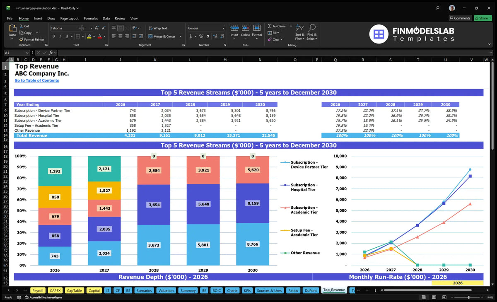Click the Merge & Center icon
This screenshot has height=302, width=497.
pos(150,36)
